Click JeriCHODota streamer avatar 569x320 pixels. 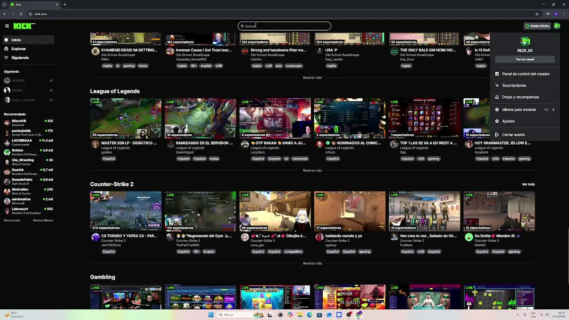(95, 237)
